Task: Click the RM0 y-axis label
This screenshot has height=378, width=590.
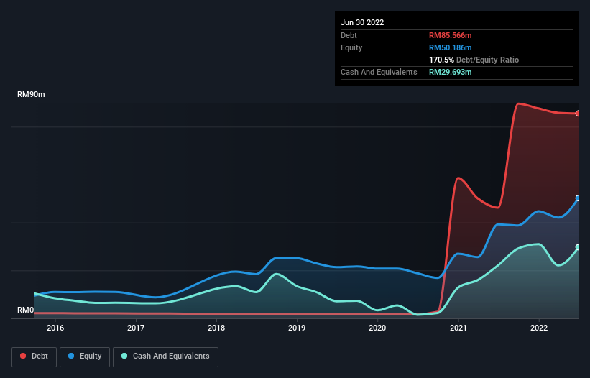Action: coord(26,310)
